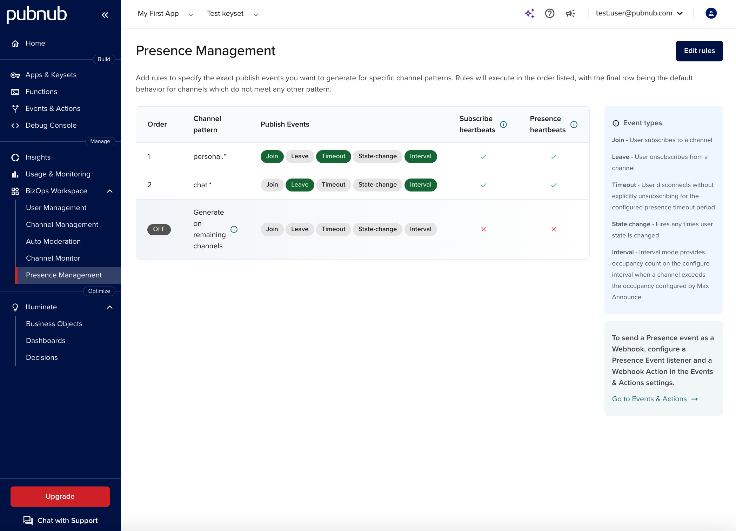Click the Usage & Monitoring chart icon

click(x=15, y=174)
